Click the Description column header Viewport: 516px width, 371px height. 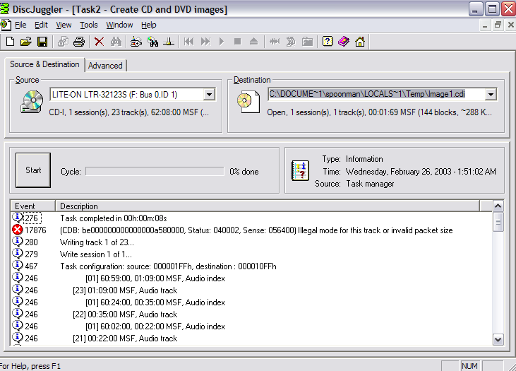click(x=268, y=206)
